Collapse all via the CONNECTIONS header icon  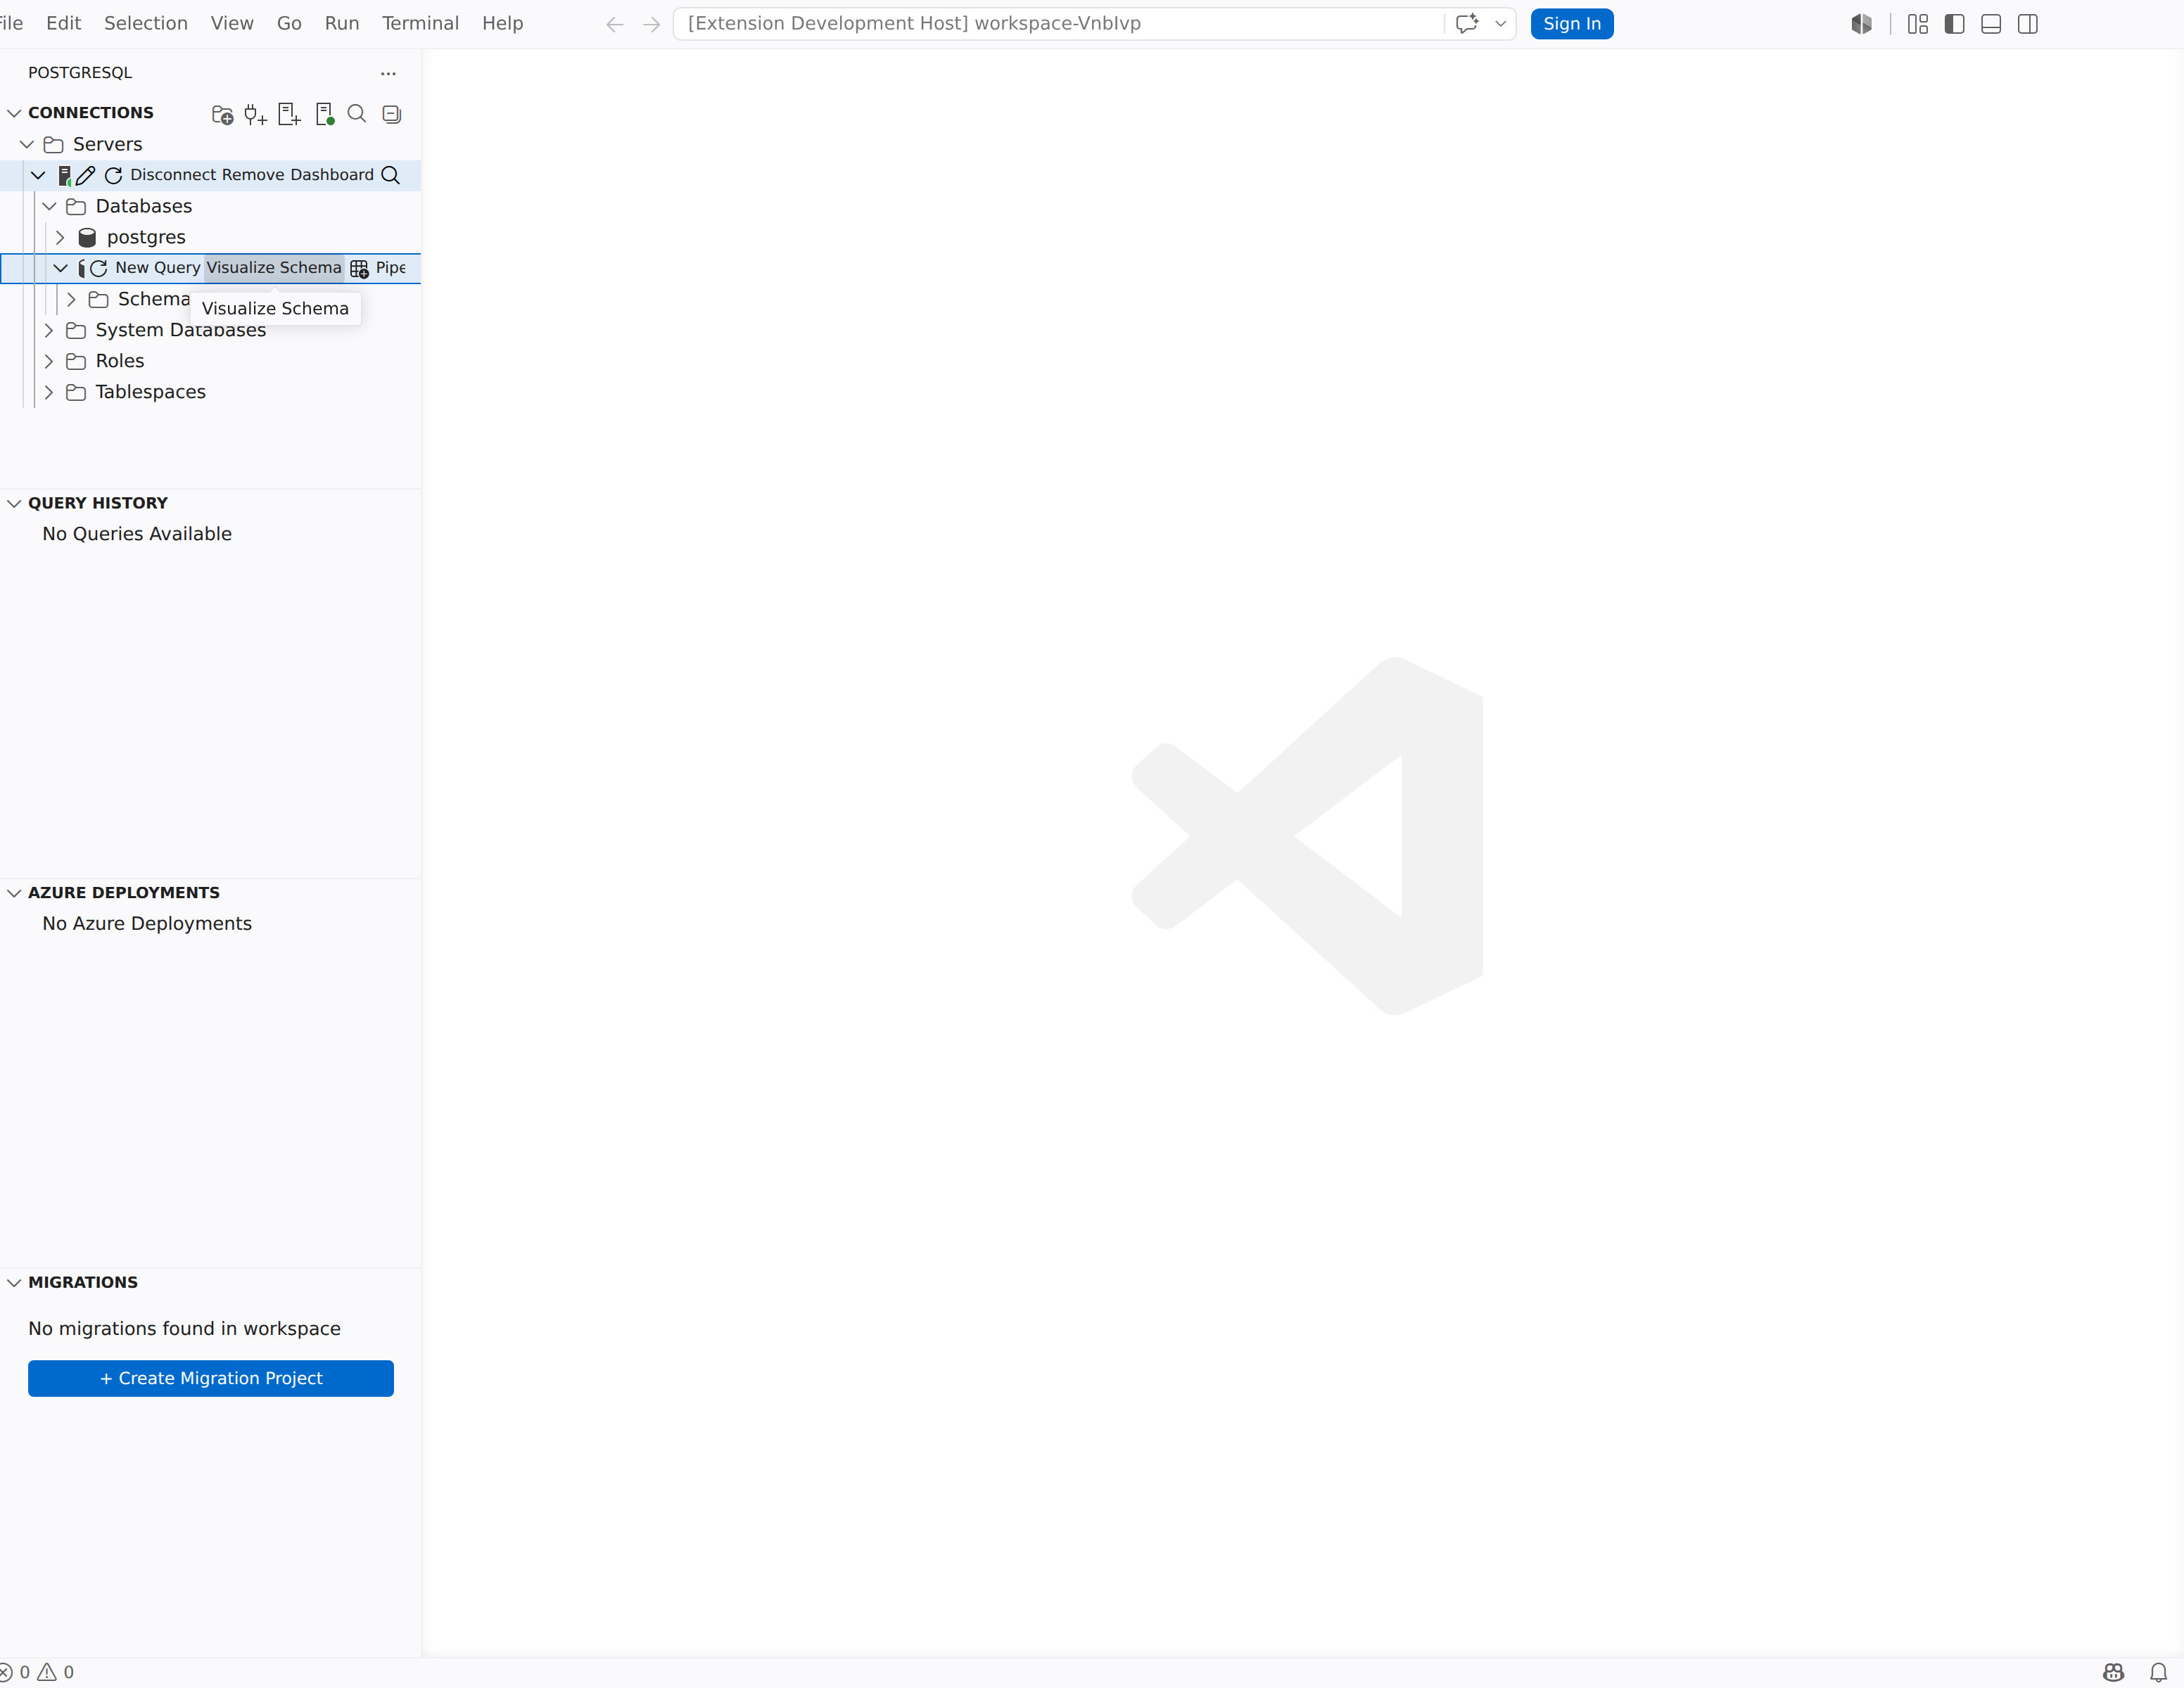point(392,115)
